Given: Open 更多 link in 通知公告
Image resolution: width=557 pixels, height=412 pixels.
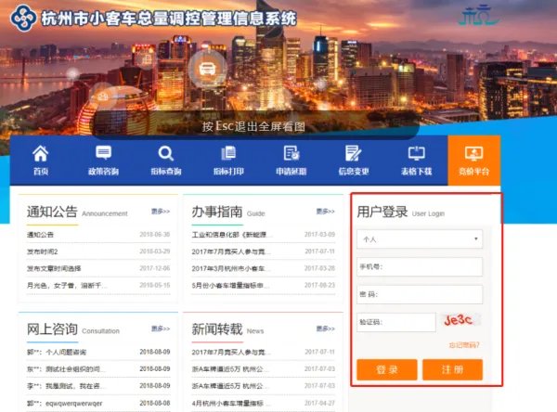Looking at the screenshot, I should [161, 212].
